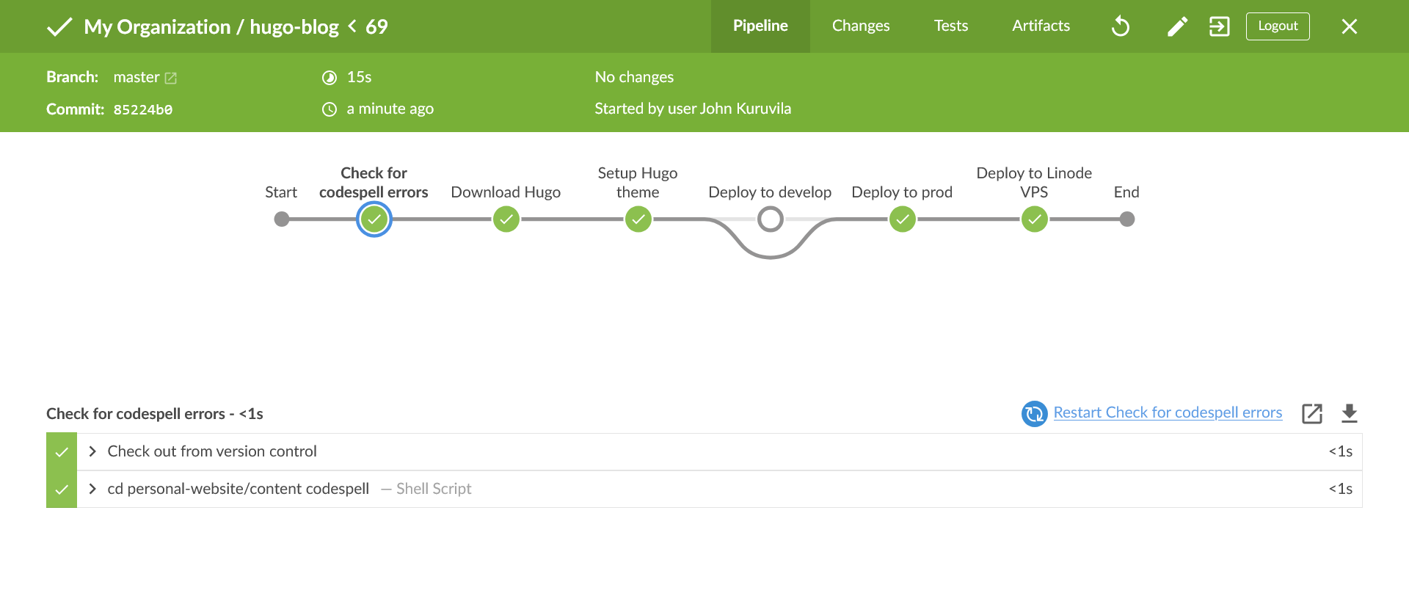Select the Setup Hugo theme stage node
Viewport: 1409px width, 615px height.
[x=638, y=219]
